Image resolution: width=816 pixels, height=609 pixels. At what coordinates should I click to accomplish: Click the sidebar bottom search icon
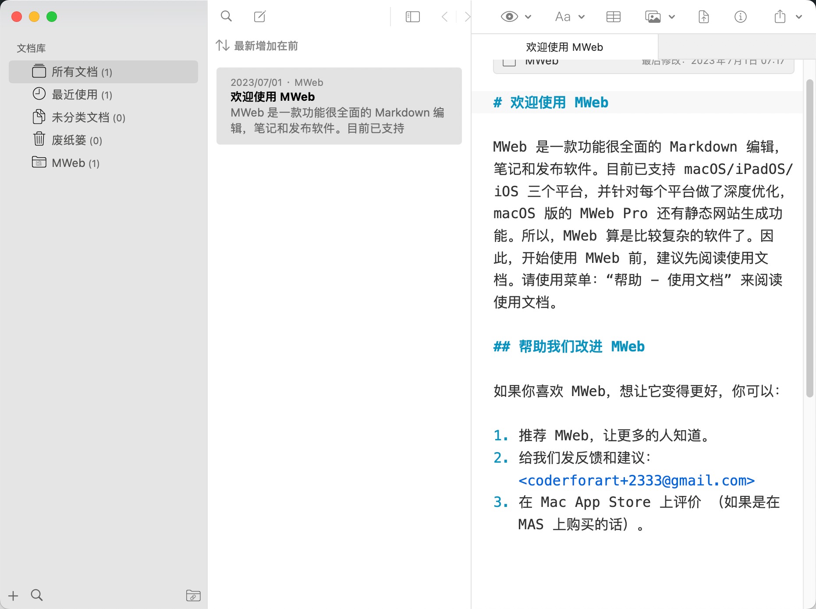37,595
